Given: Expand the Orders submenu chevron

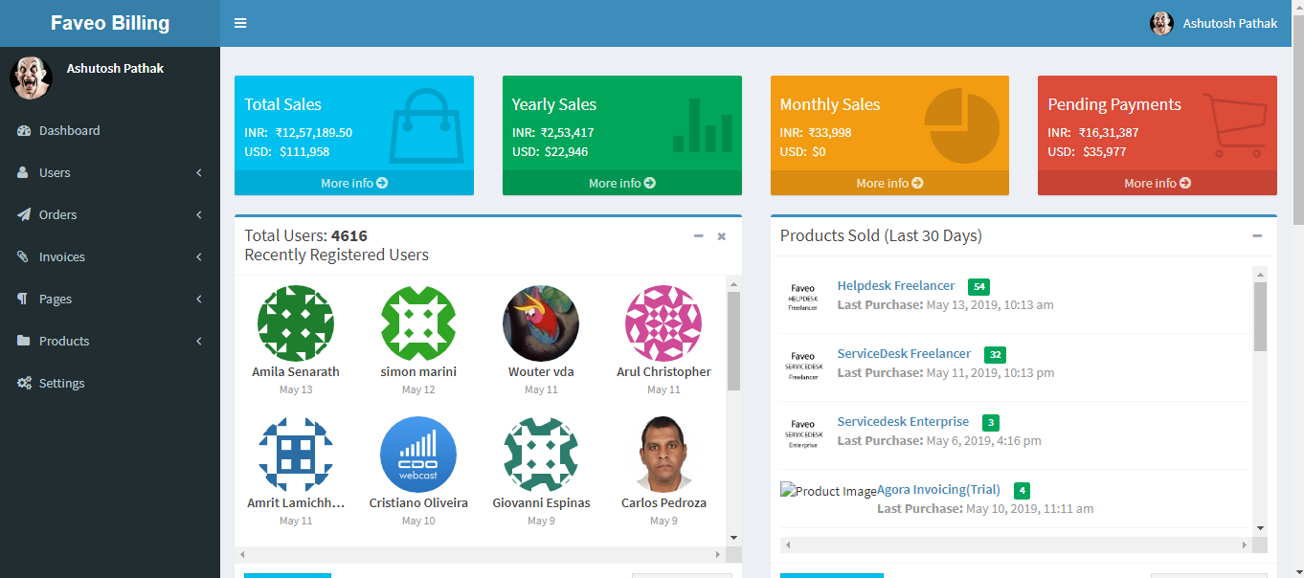Looking at the screenshot, I should [x=199, y=215].
